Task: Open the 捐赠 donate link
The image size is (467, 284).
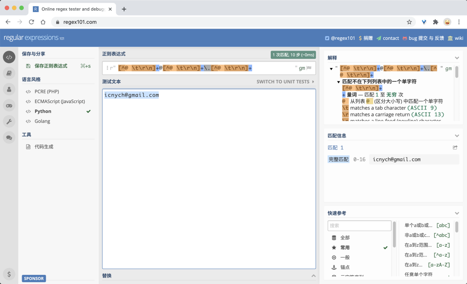Action: [365, 38]
